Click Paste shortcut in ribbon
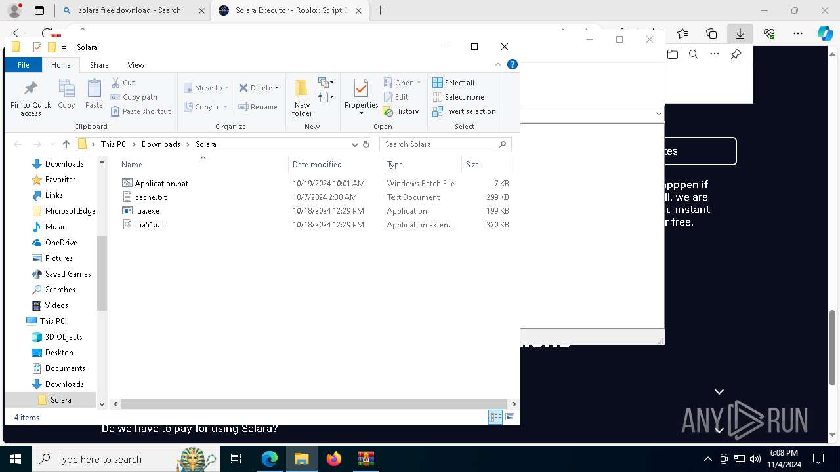Screen dimensions: 840x472 coord(141,111)
